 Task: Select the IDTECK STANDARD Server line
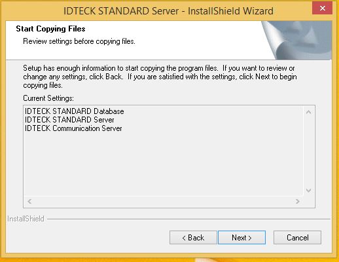click(x=69, y=120)
